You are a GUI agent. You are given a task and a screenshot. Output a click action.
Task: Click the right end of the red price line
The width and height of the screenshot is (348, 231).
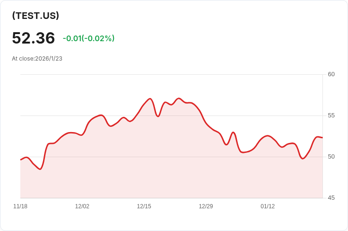pyautogui.click(x=322, y=137)
